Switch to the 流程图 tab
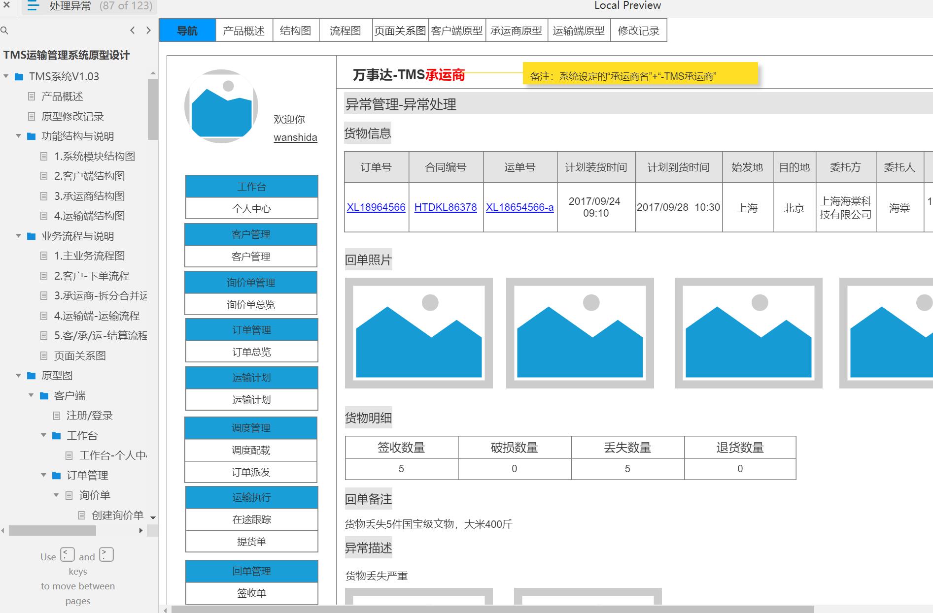This screenshot has width=933, height=613. pos(346,31)
